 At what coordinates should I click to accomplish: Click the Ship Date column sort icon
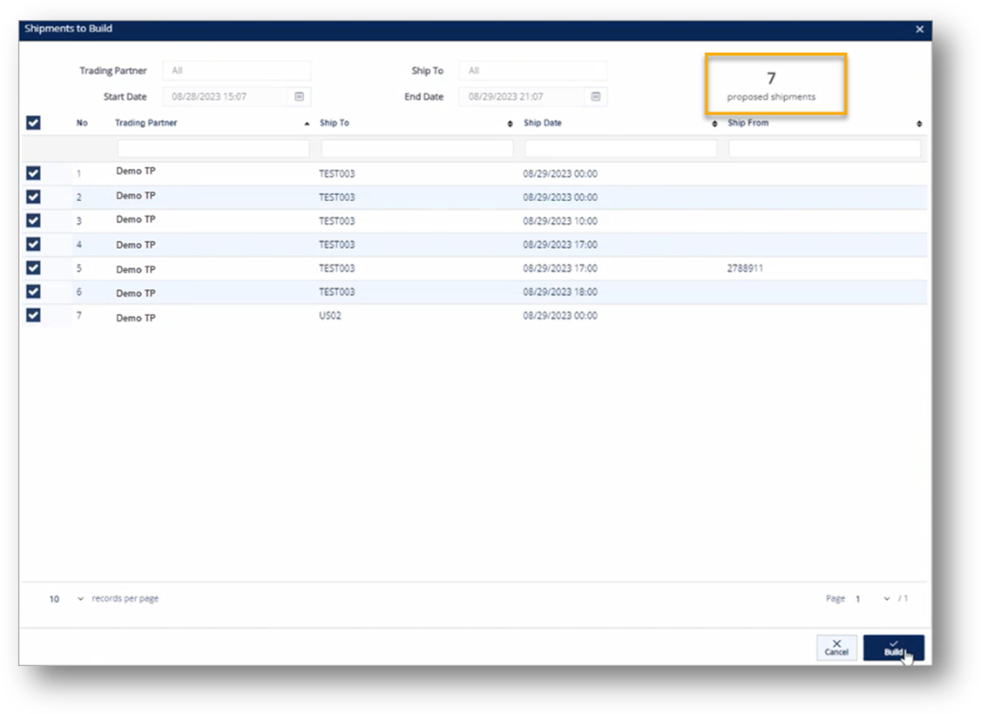[x=715, y=124]
